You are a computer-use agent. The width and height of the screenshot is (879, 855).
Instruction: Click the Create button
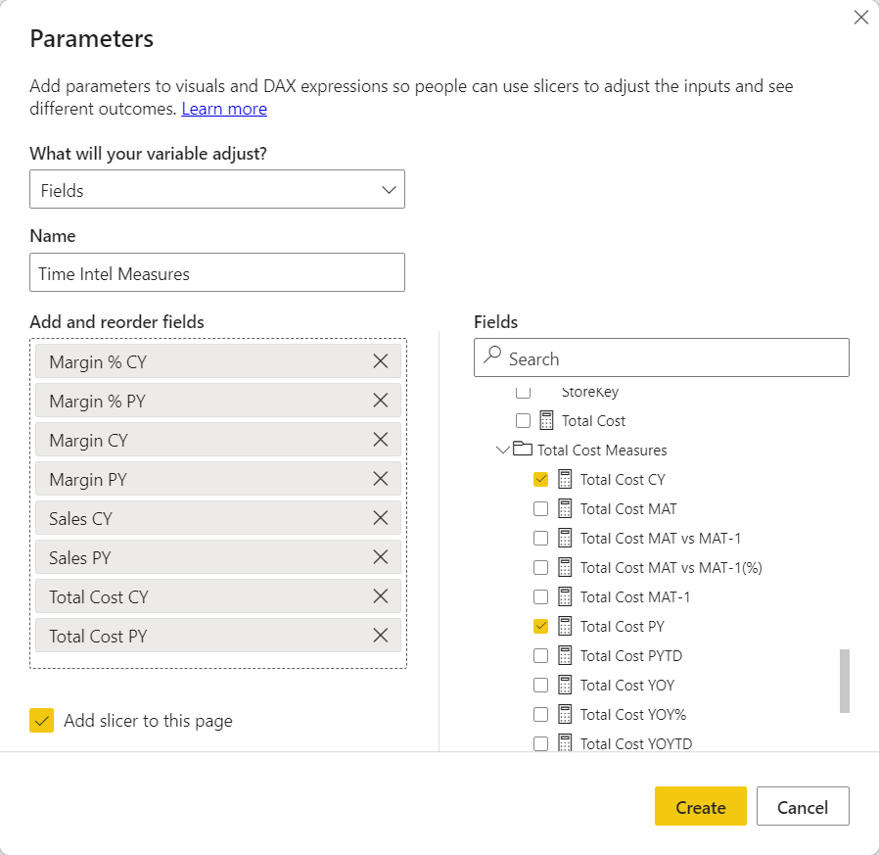[x=700, y=807]
